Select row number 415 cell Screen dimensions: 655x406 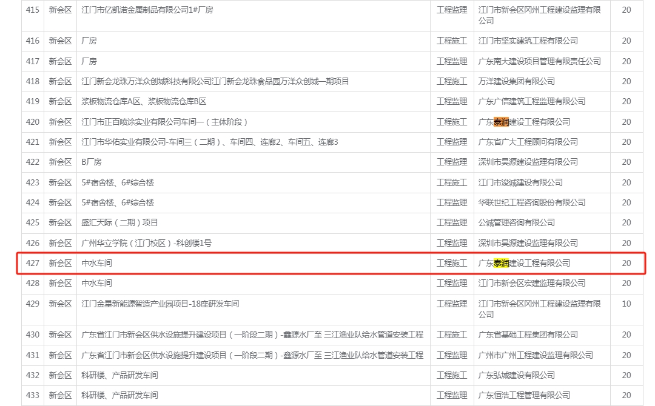(33, 10)
